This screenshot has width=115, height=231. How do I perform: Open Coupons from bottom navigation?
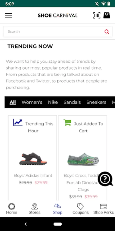coord(80,209)
